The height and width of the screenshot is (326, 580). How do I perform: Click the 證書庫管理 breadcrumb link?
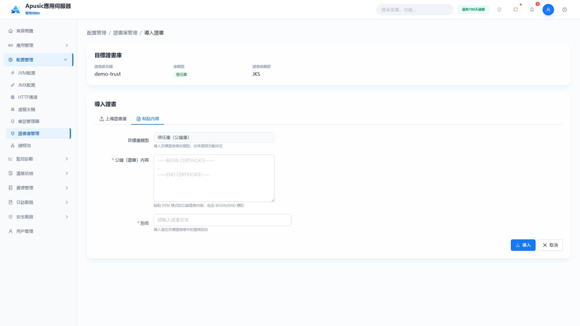(125, 33)
